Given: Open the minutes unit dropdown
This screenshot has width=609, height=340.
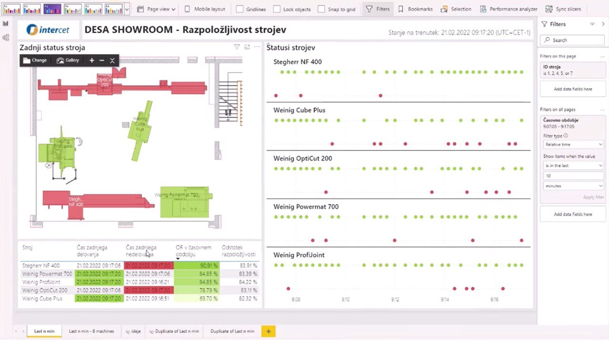Looking at the screenshot, I should [573, 186].
